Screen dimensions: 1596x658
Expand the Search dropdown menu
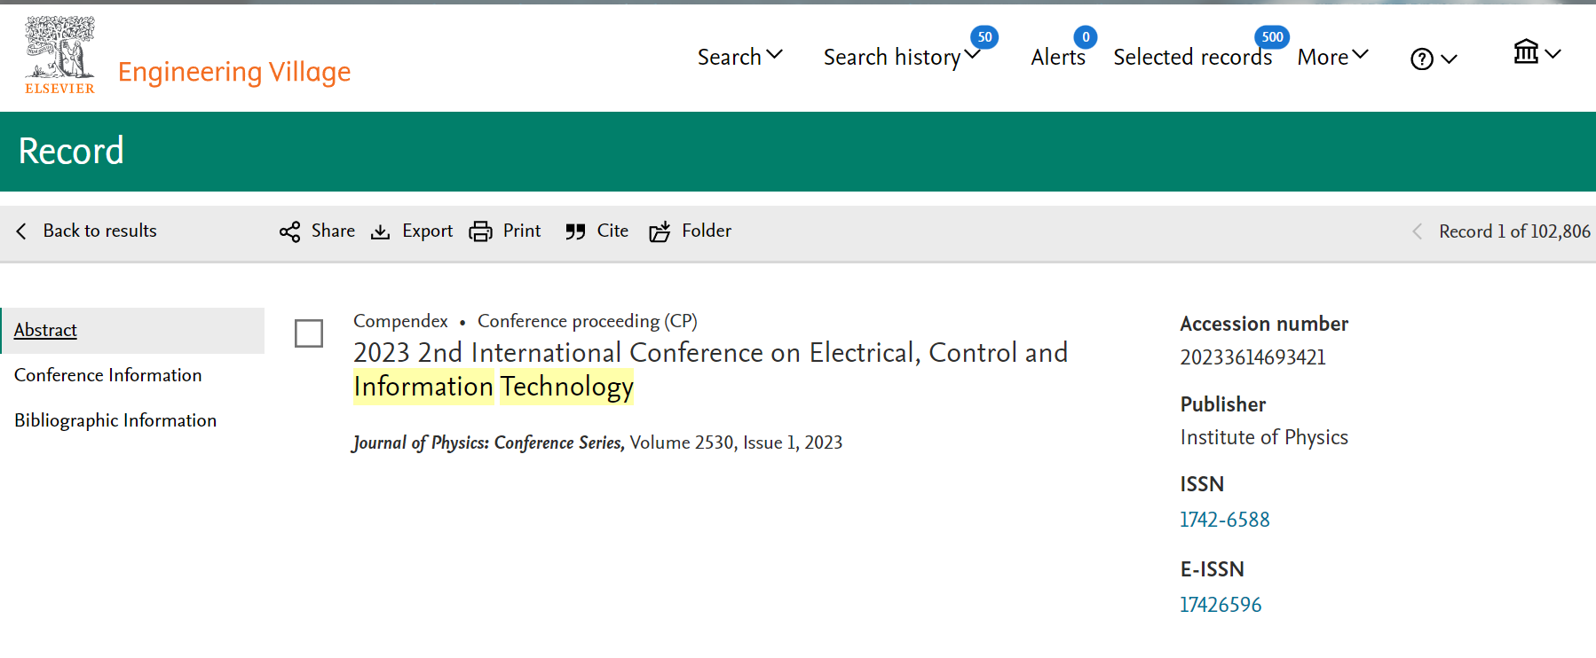[x=739, y=57]
